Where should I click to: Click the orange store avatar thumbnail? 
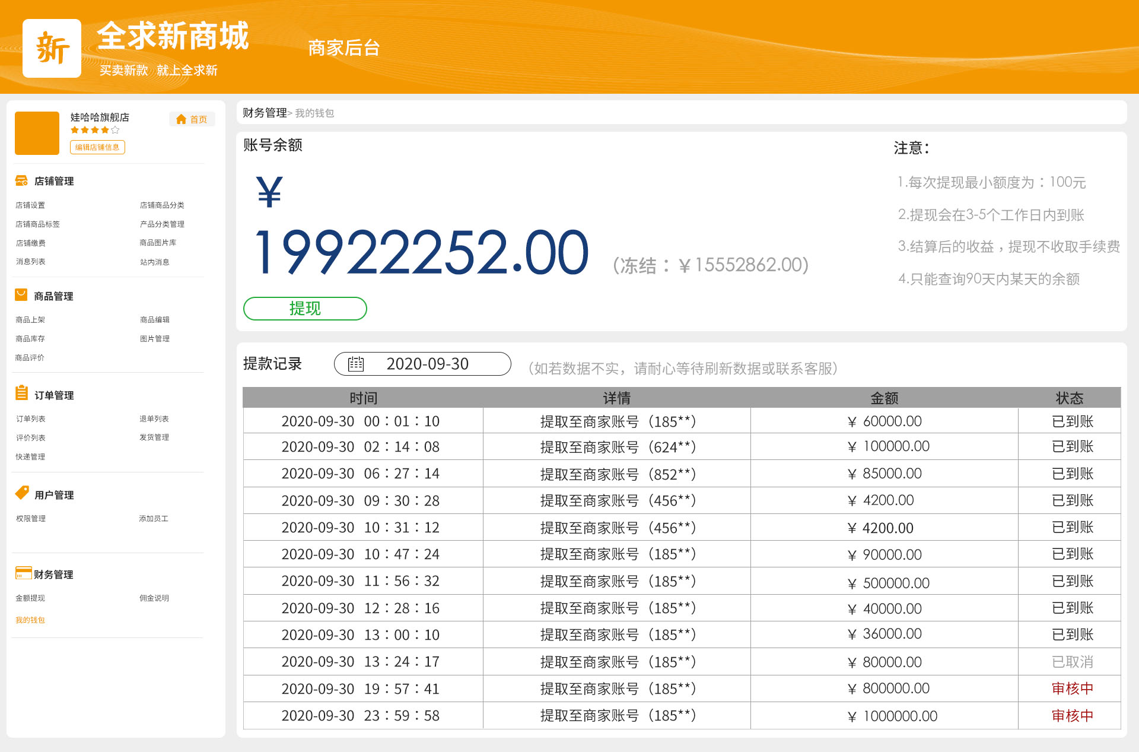coord(37,133)
